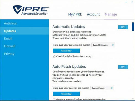The height and width of the screenshot is (101, 135).
Task: Switch to the MyVIPRE tab
Action: 75,14
